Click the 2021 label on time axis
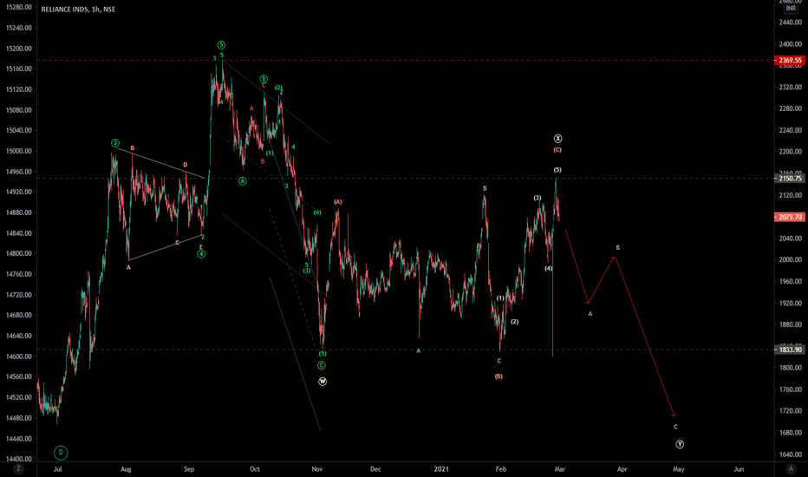This screenshot has width=808, height=477. (x=441, y=469)
